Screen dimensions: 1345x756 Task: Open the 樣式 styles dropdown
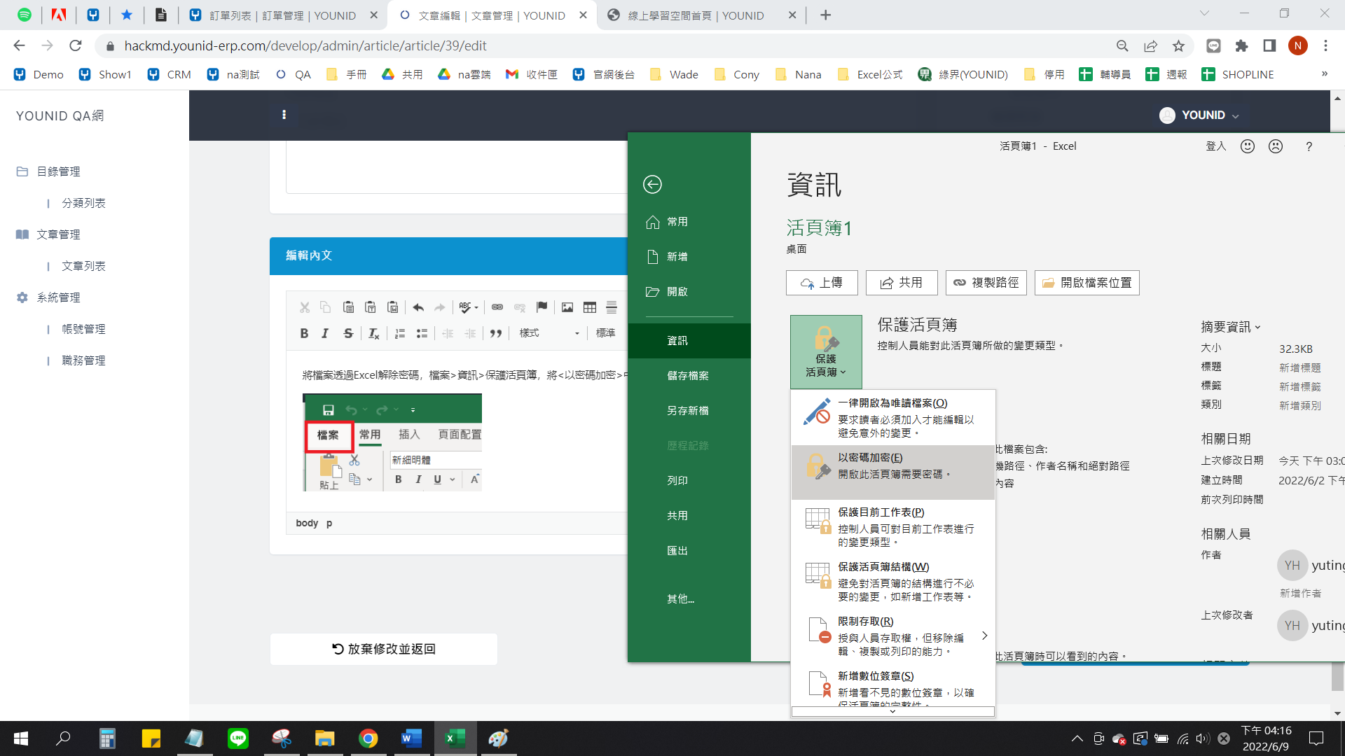pos(549,333)
